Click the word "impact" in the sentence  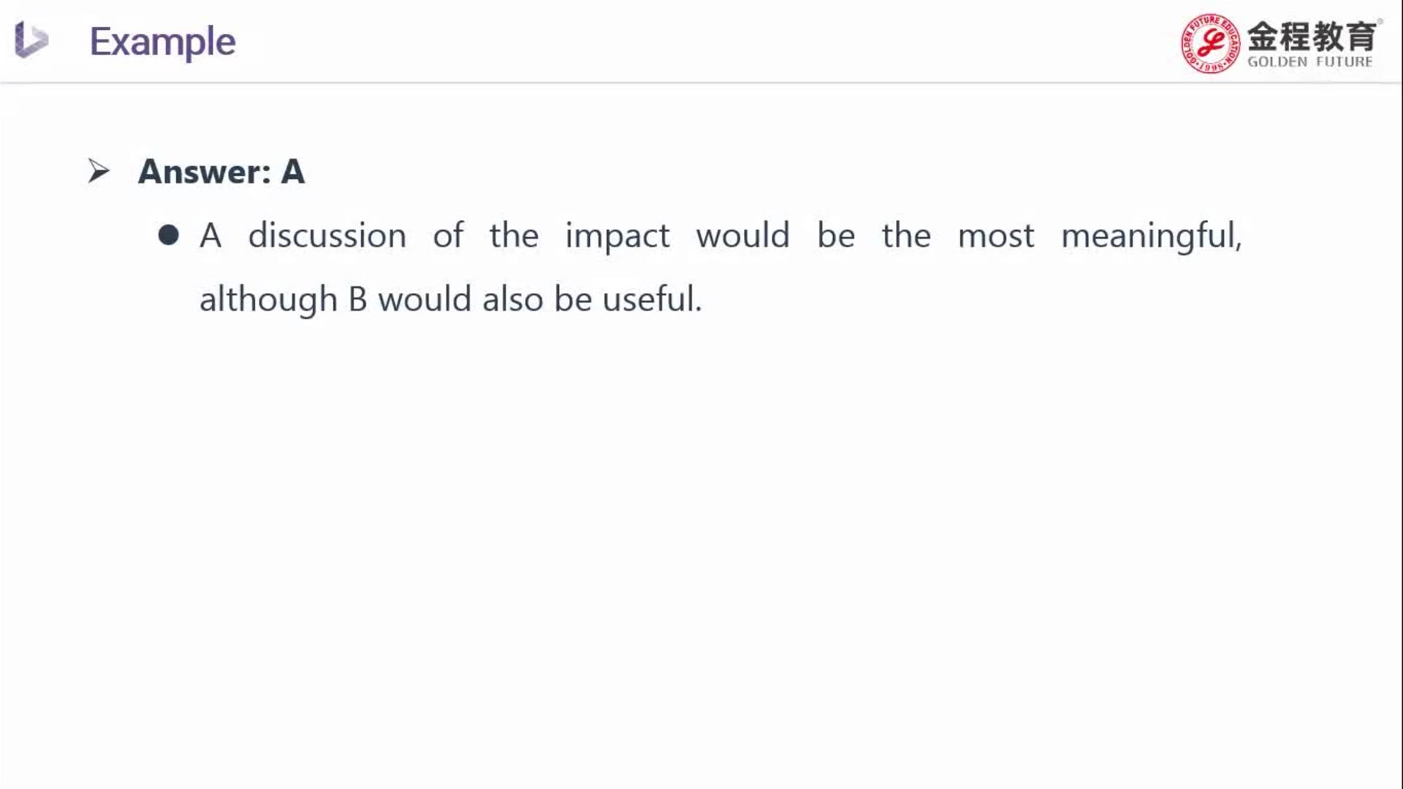pos(617,236)
